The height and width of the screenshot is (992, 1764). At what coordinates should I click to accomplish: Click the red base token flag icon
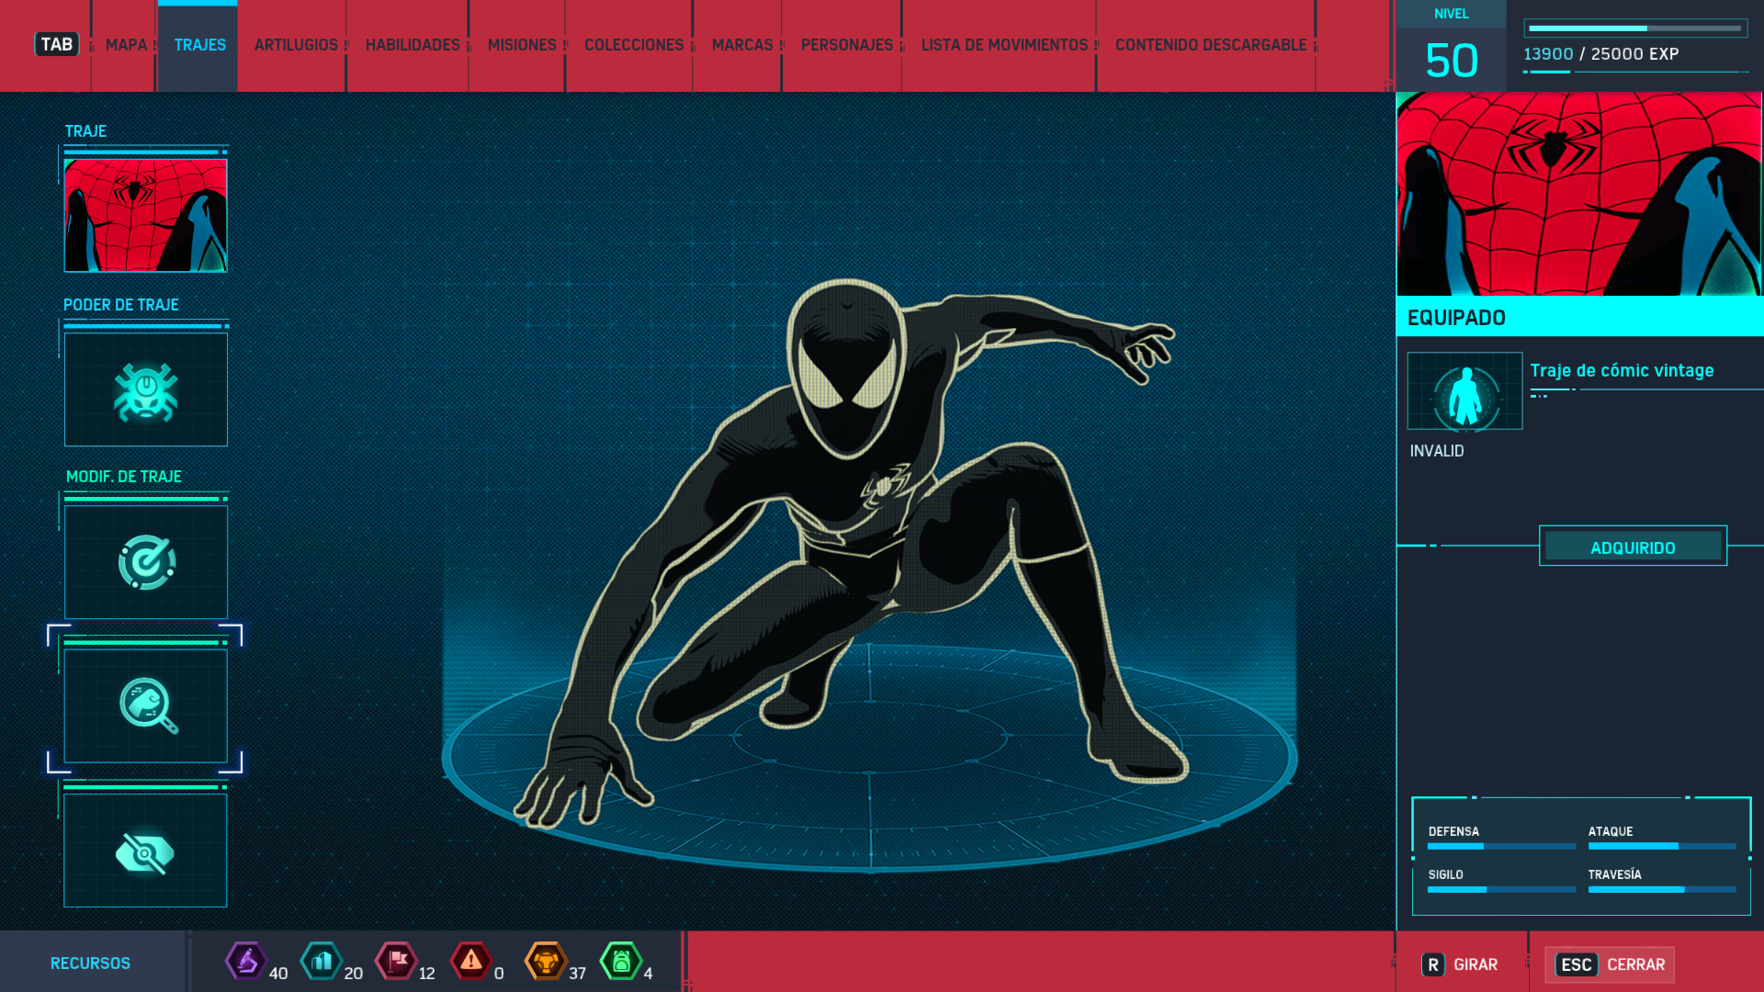point(397,962)
